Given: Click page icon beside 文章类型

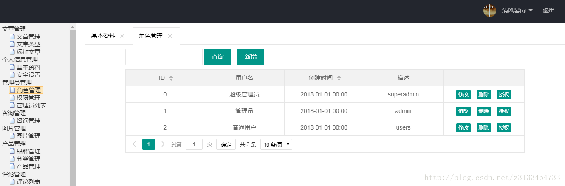Looking at the screenshot, I should click(12, 44).
